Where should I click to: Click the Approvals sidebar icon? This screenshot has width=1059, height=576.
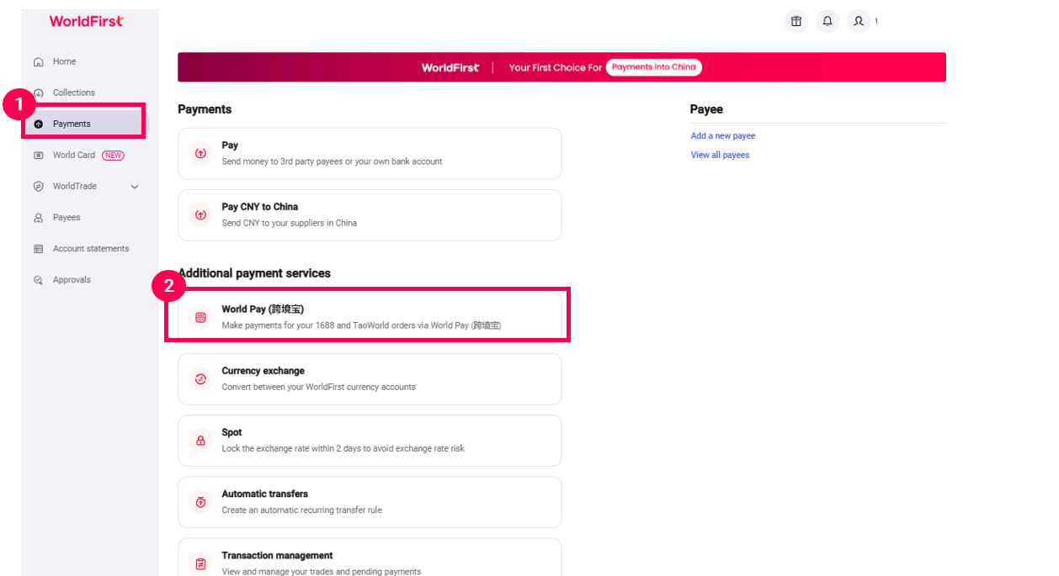coord(38,280)
